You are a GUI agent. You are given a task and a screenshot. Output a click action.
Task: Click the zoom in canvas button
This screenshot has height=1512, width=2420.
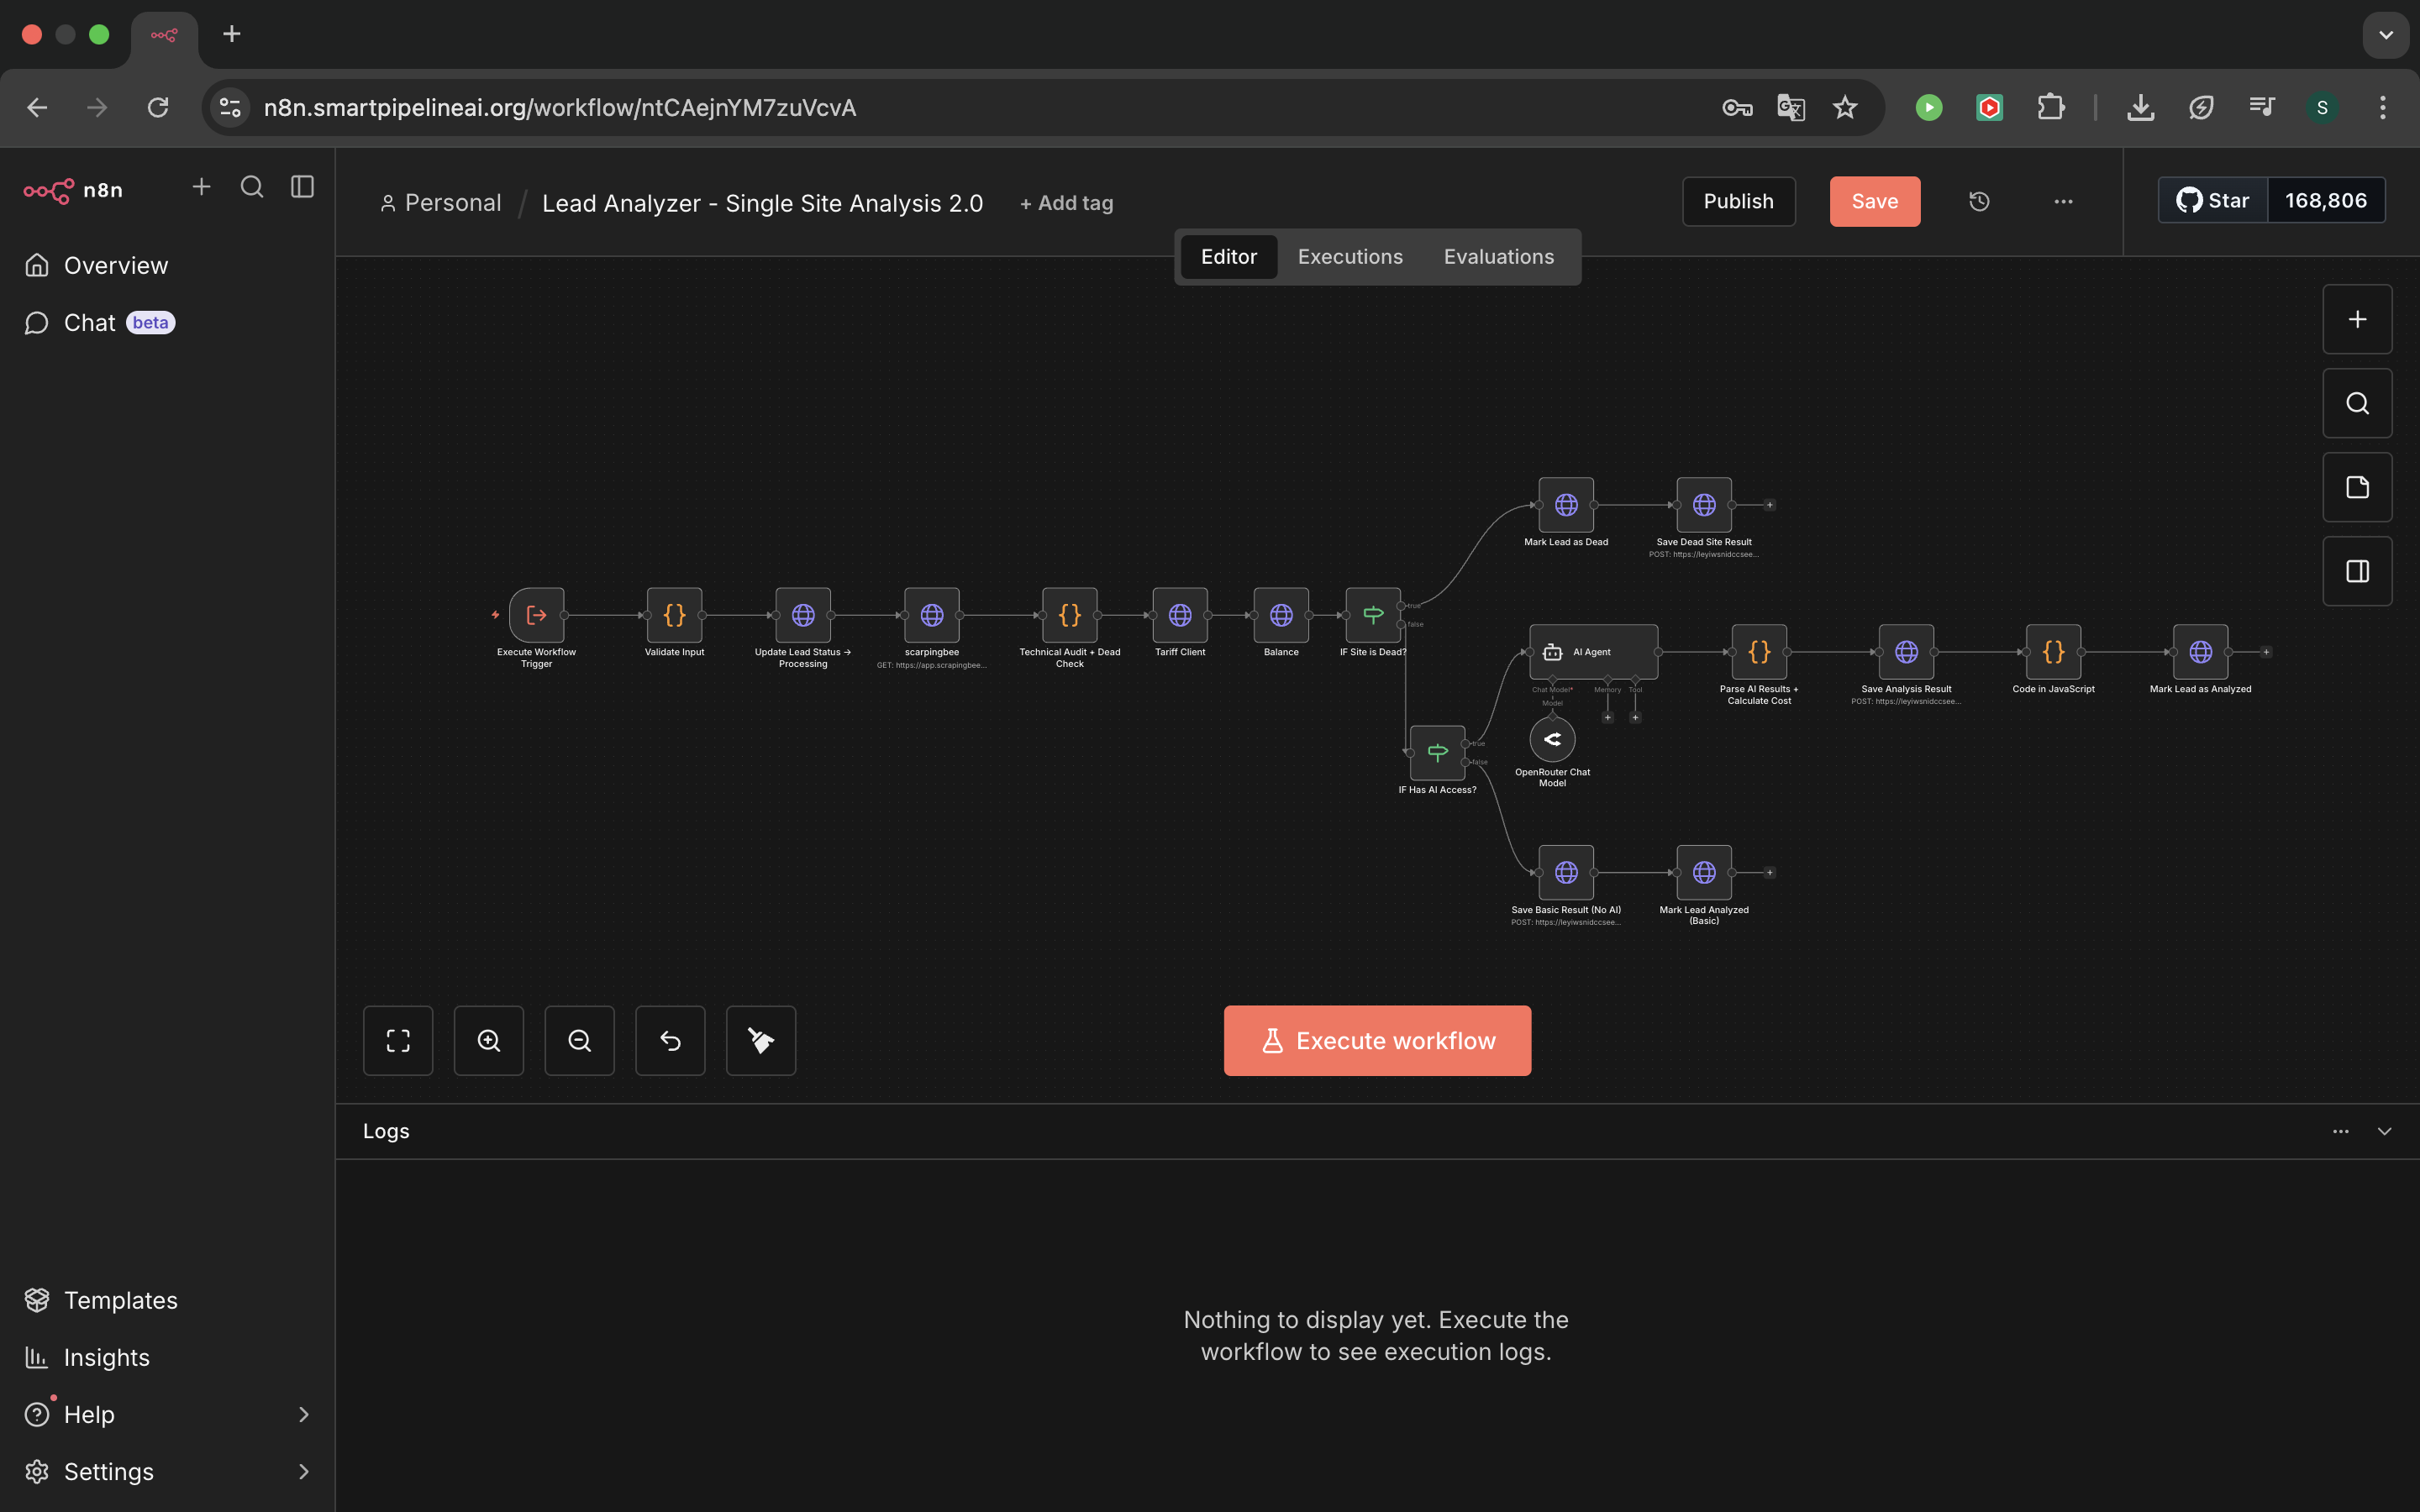[489, 1041]
